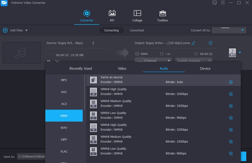
Task: Expand the Convert All to dropdown
Action: pos(229,30)
